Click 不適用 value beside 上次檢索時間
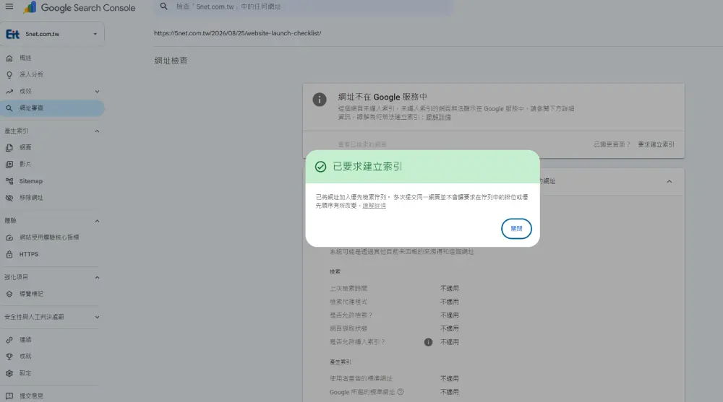Viewport: 723px width, 402px height. coord(450,289)
